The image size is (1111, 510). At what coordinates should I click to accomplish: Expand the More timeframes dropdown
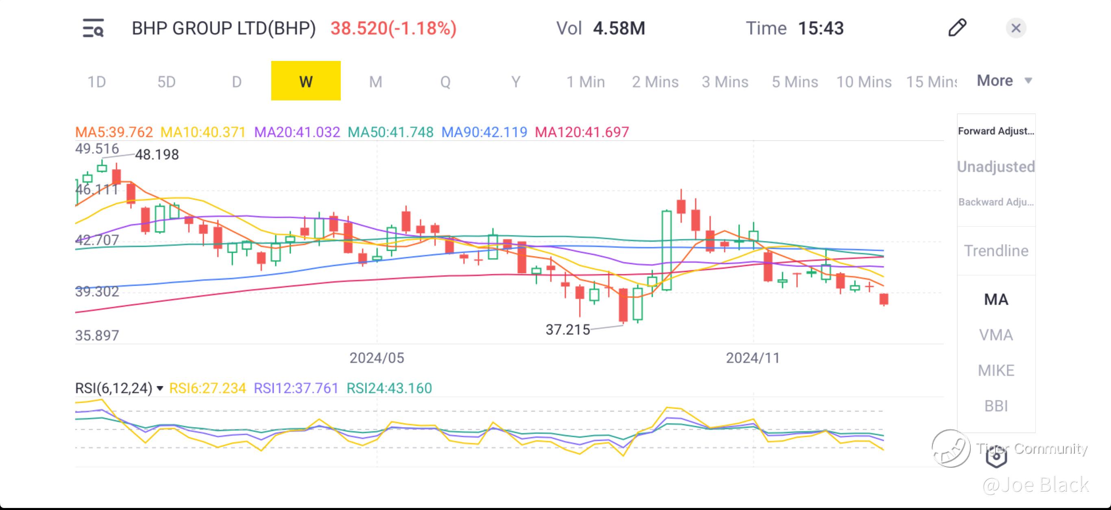(1004, 80)
